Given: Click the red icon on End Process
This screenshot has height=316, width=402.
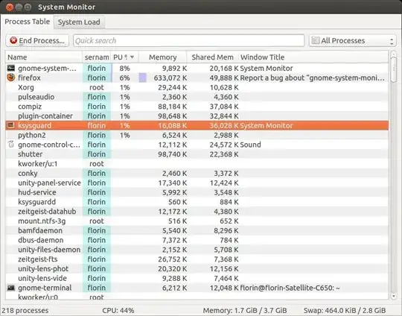Looking at the screenshot, I should click(x=13, y=40).
